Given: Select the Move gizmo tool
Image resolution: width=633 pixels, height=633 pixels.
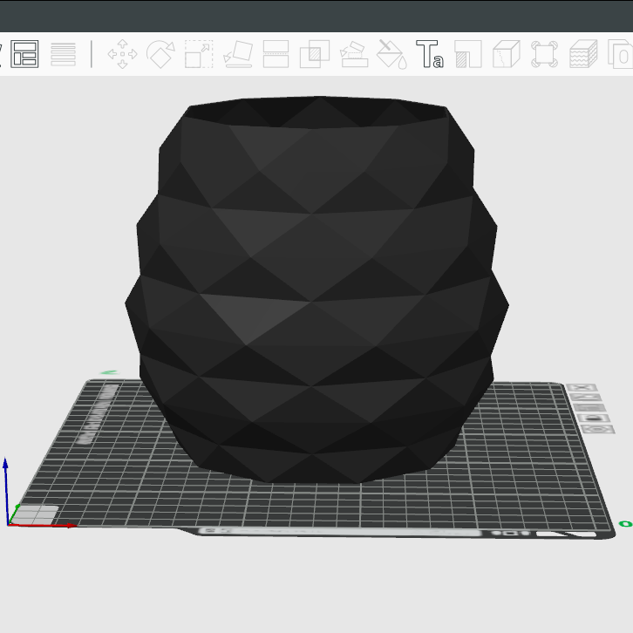Looking at the screenshot, I should (x=122, y=54).
